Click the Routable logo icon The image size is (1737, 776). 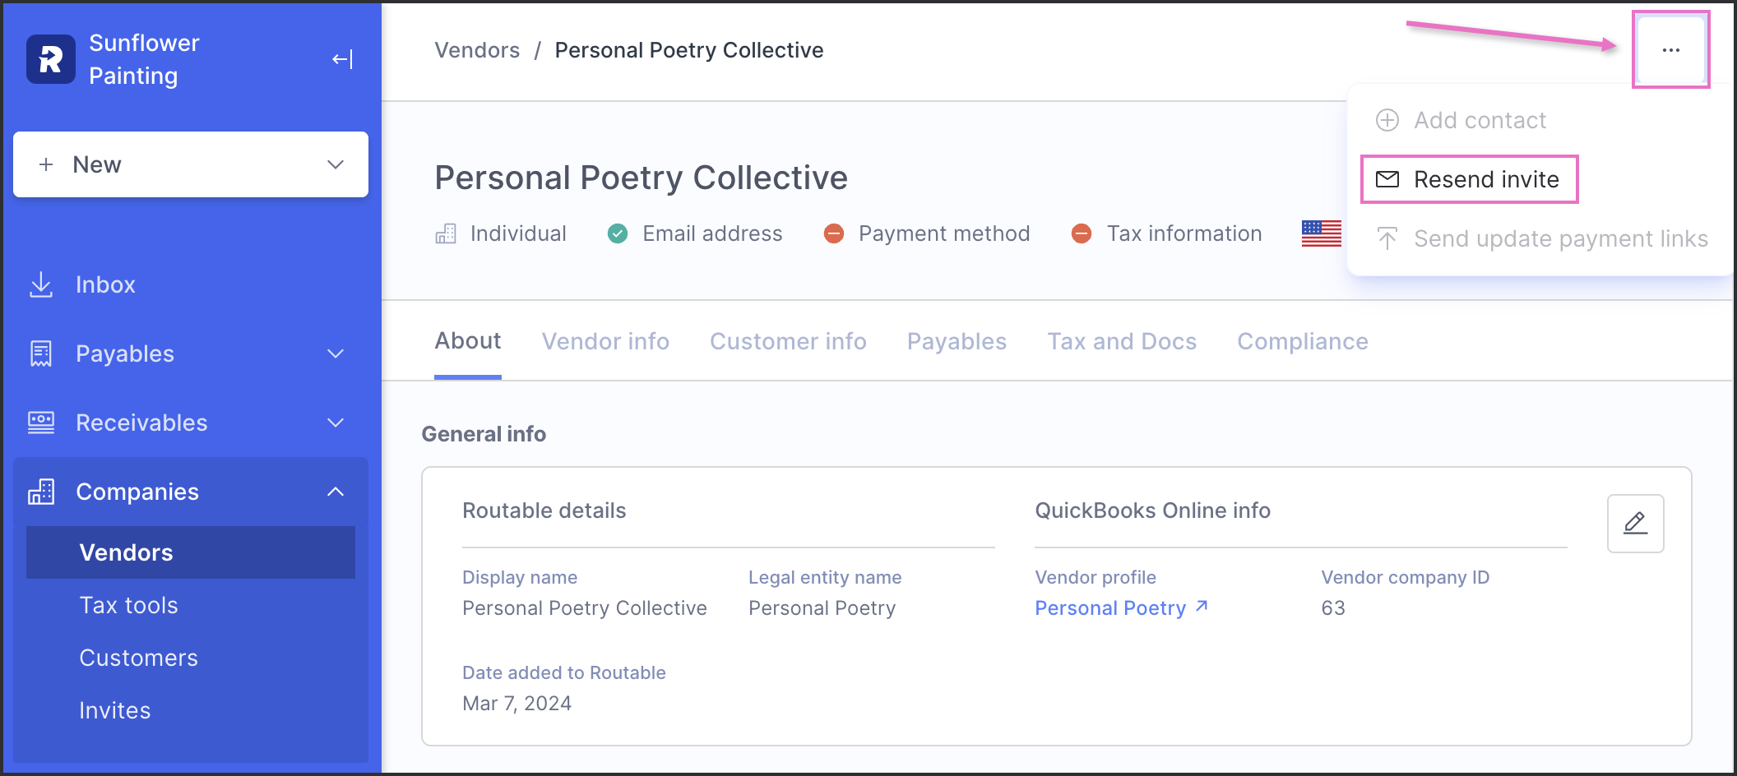[x=51, y=59]
